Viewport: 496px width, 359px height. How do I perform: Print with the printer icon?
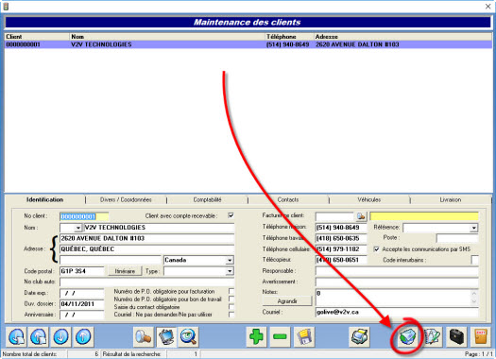click(x=359, y=336)
